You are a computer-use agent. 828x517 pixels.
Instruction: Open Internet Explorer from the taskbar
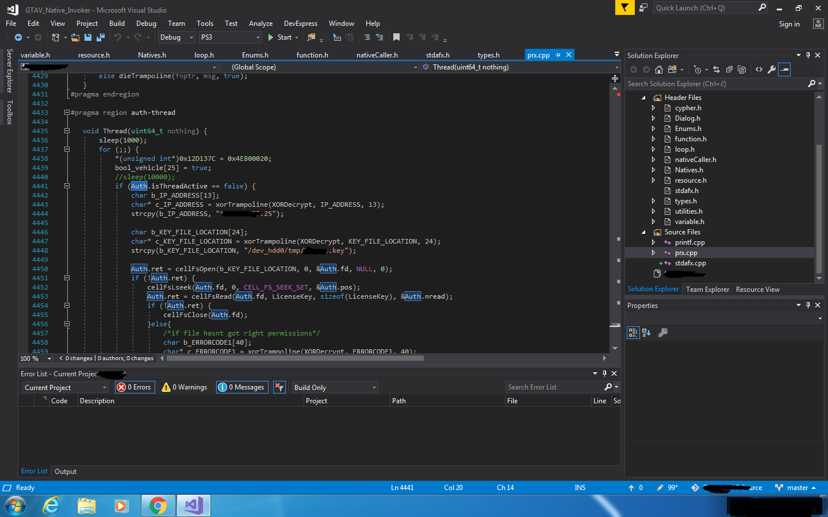pyautogui.click(x=52, y=506)
